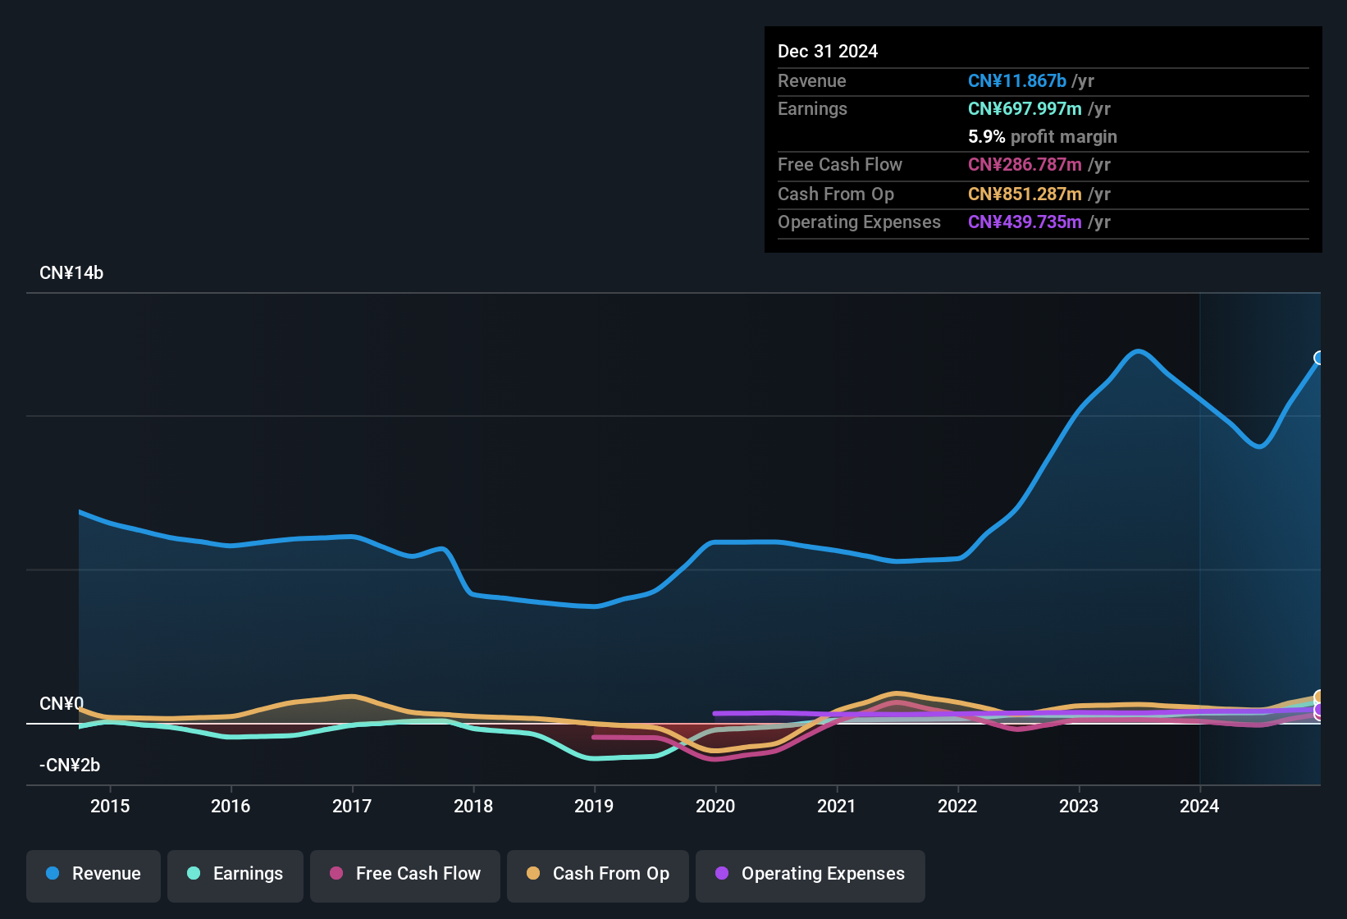The height and width of the screenshot is (919, 1347).
Task: Select the blue Revenue dot icon in legend
Action: [52, 874]
